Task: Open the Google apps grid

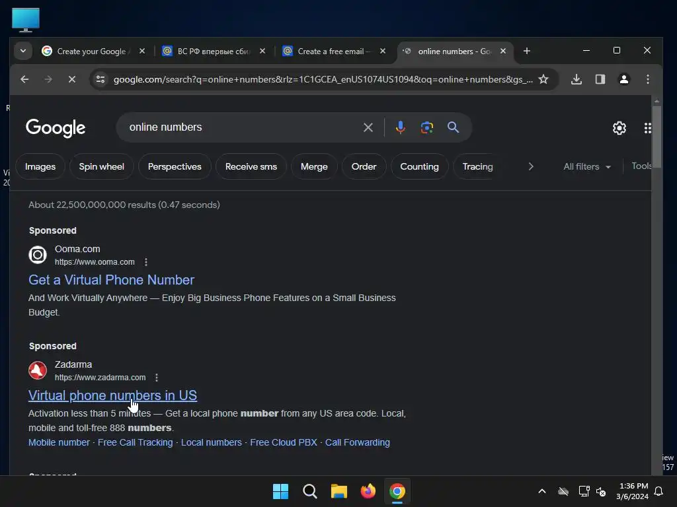Action: [x=648, y=128]
